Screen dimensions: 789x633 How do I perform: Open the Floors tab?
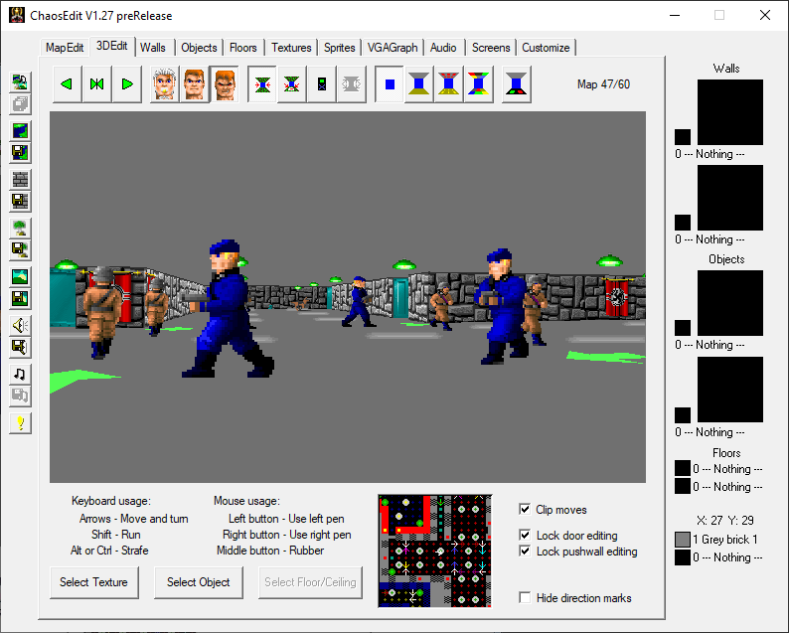(x=243, y=48)
